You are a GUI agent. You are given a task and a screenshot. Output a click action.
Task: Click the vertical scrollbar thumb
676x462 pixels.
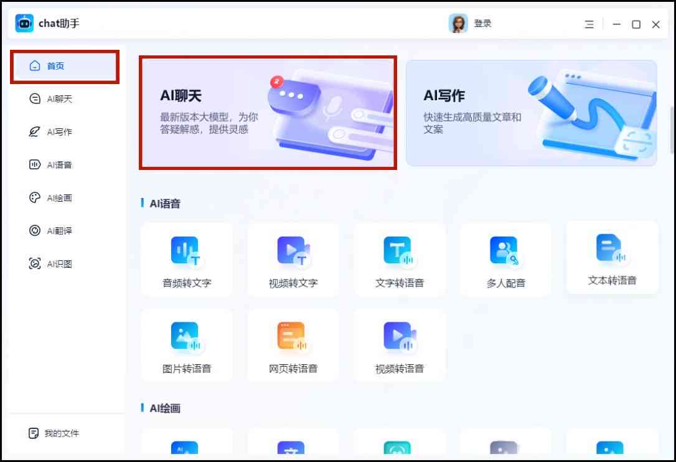[672, 130]
